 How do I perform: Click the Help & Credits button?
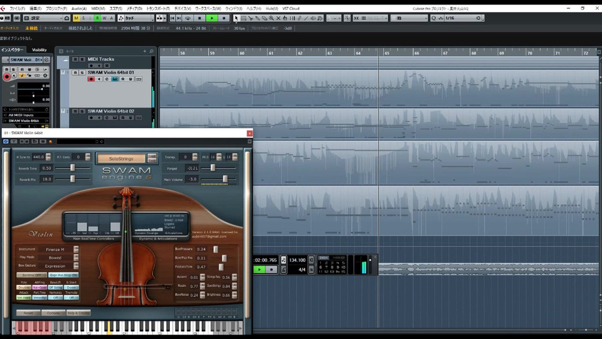[78, 313]
